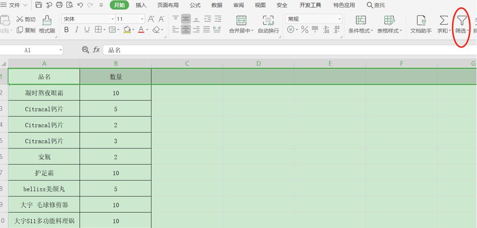Expand the 文件 menu arrow
The height and width of the screenshot is (228, 477).
pos(25,5)
